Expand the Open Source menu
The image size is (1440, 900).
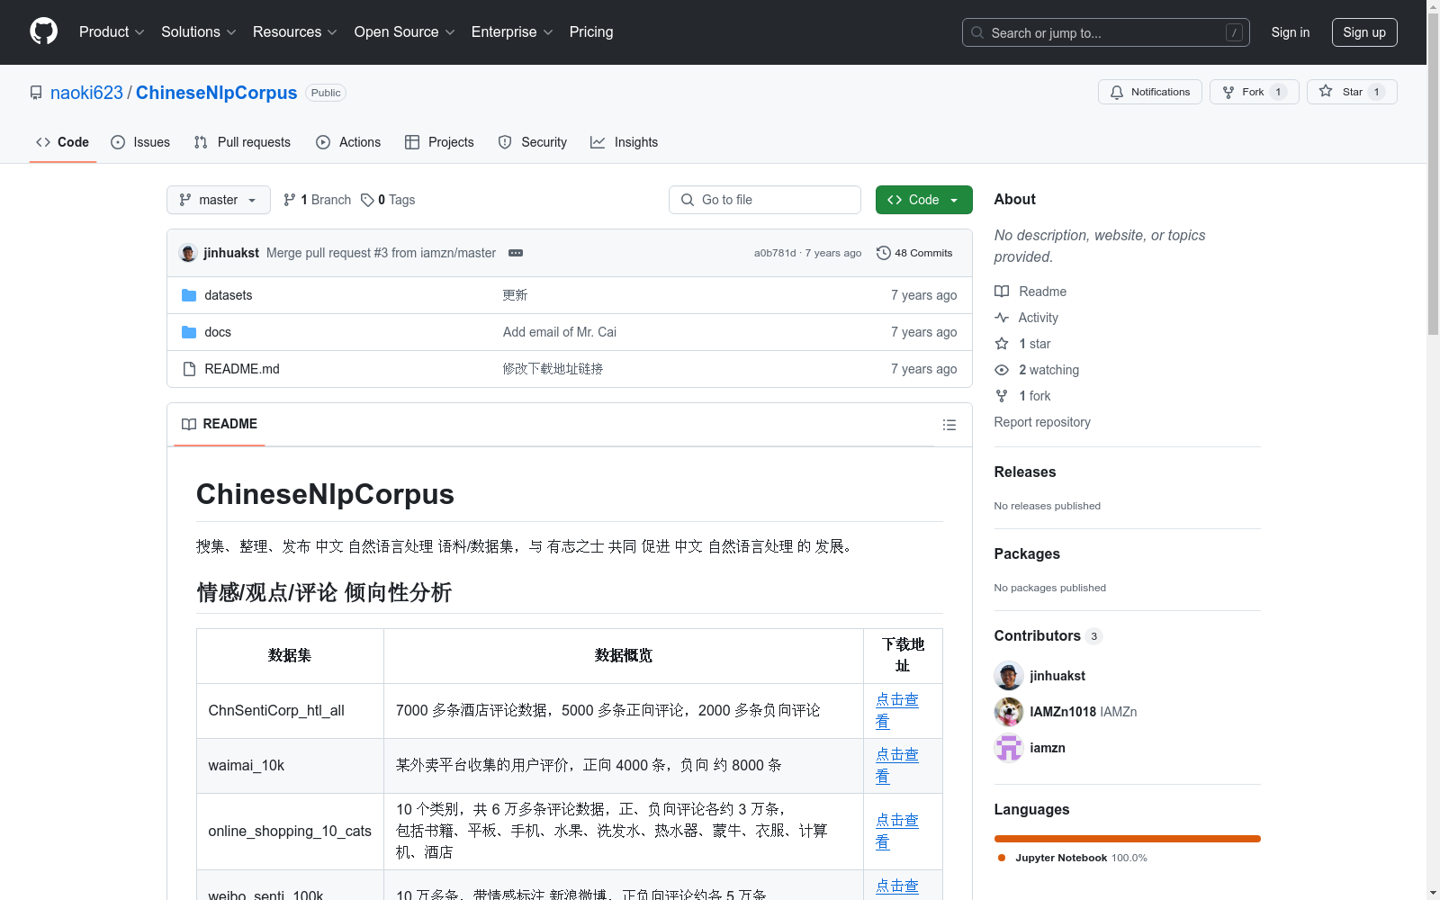(405, 32)
